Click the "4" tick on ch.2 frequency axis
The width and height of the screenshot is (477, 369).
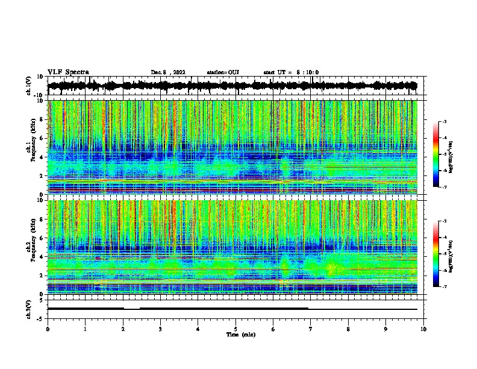tap(42, 257)
